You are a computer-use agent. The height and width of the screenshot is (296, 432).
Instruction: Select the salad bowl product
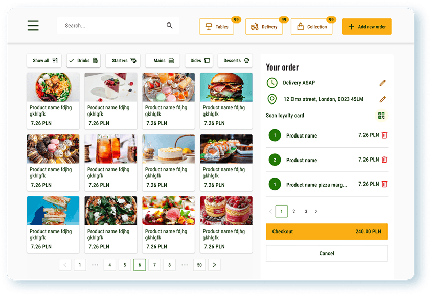tap(53, 101)
